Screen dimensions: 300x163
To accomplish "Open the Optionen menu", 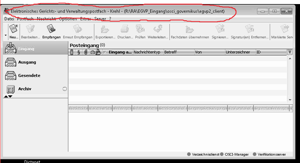I will point(68,19).
